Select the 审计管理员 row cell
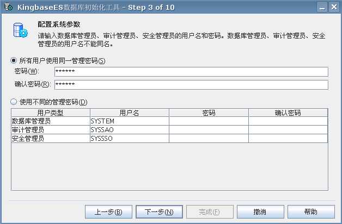 tap(51, 130)
